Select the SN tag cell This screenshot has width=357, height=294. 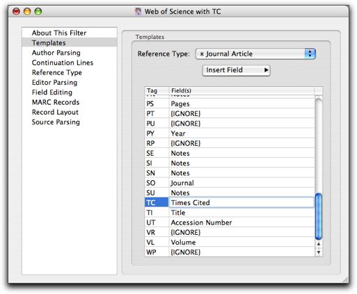[157, 173]
